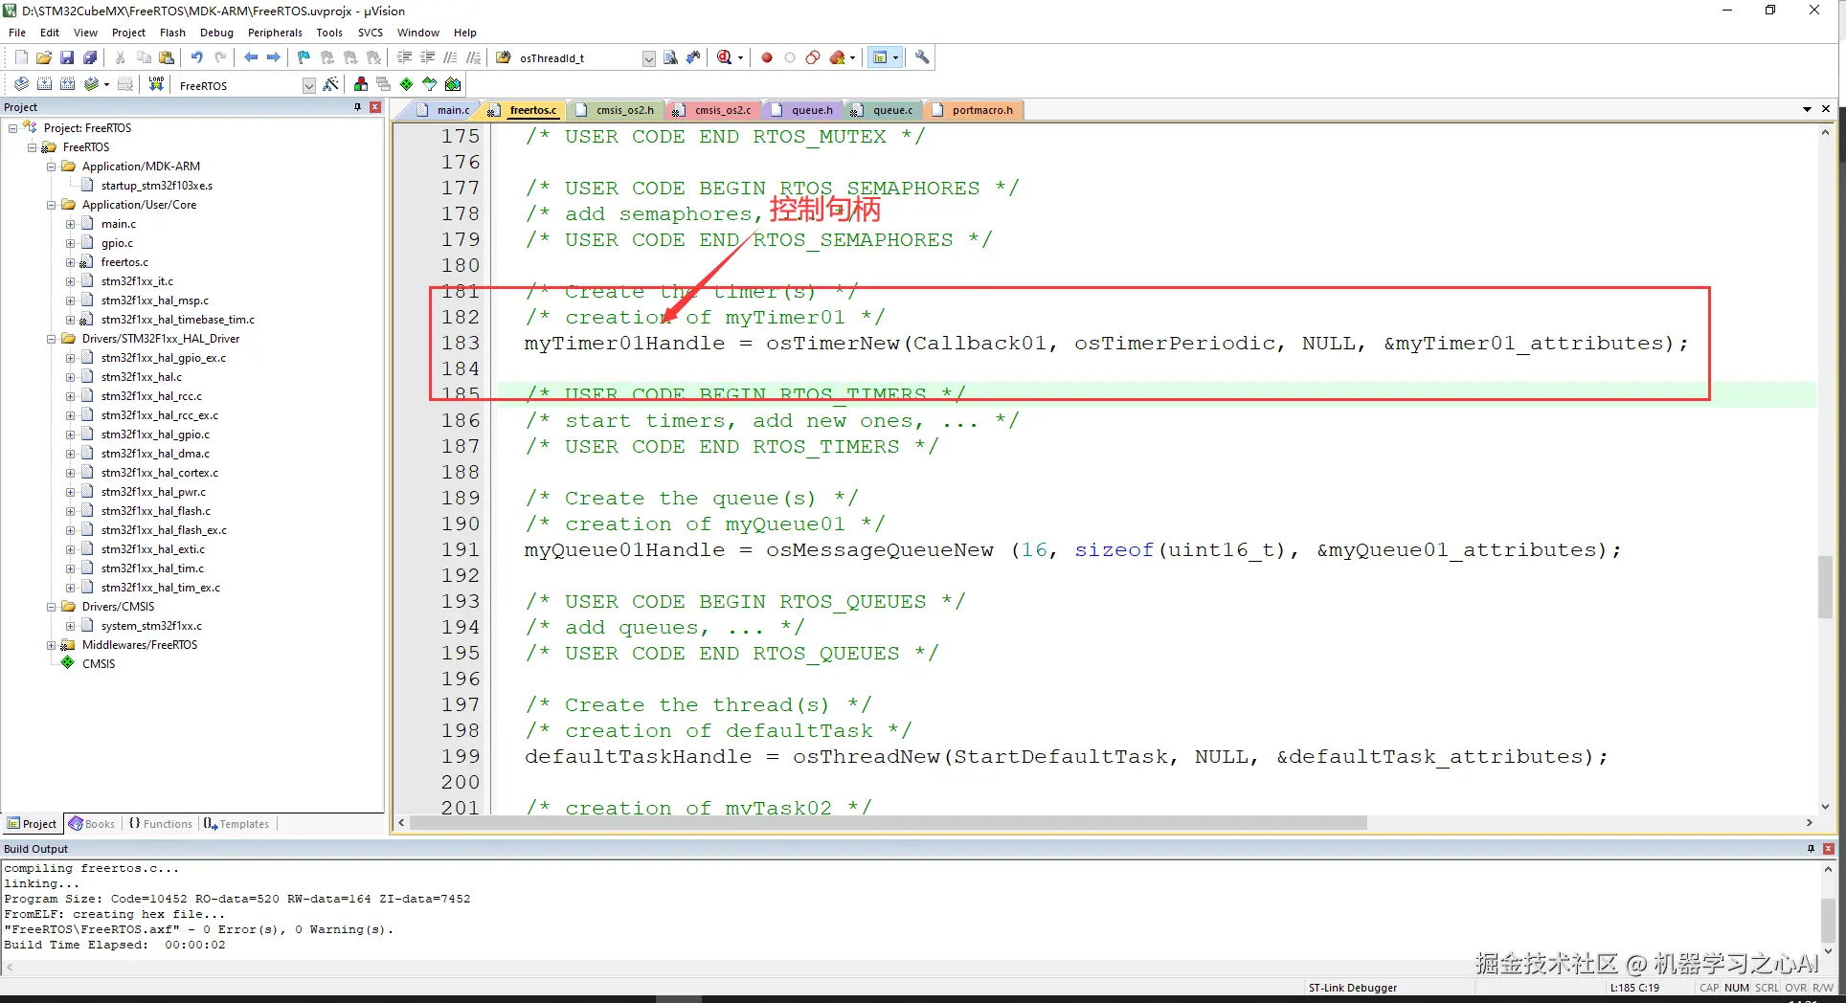Screen dimensions: 1846x1003
Task: Close the Project panel
Action: [x=375, y=107]
